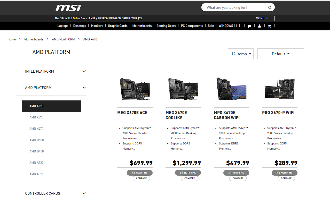Select AMD X470 in sidebar
The height and width of the screenshot is (223, 330).
[x=36, y=129]
